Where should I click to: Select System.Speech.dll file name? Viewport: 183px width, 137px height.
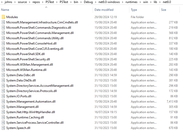(18, 128)
